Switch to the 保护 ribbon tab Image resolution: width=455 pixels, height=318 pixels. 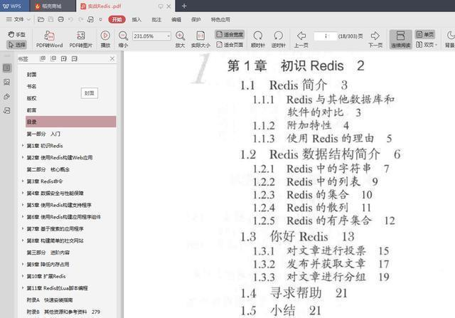pyautogui.click(x=196, y=19)
